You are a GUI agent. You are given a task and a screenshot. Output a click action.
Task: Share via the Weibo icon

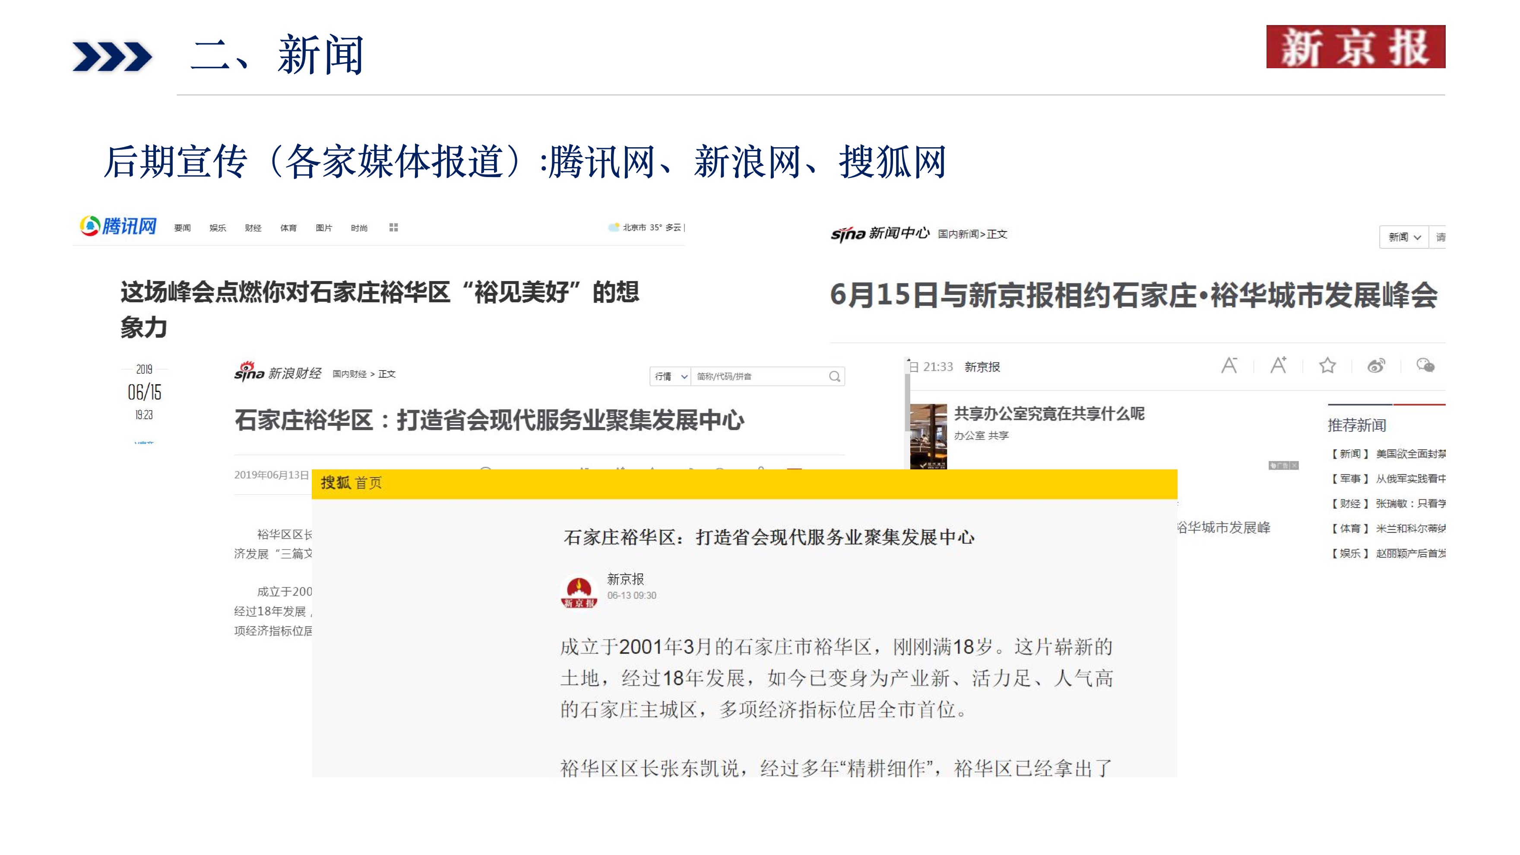1376,367
